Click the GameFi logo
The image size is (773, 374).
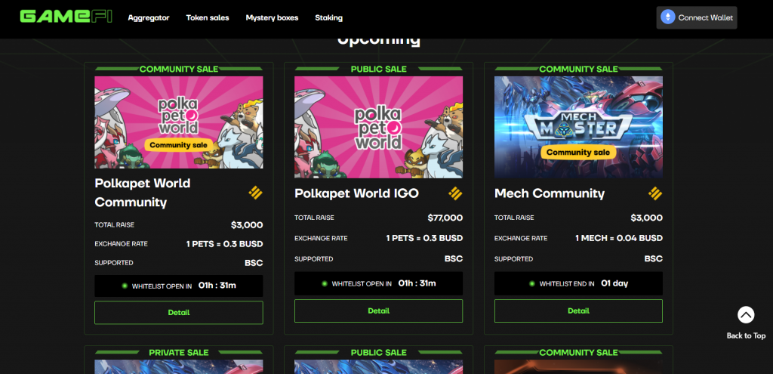pyautogui.click(x=66, y=17)
